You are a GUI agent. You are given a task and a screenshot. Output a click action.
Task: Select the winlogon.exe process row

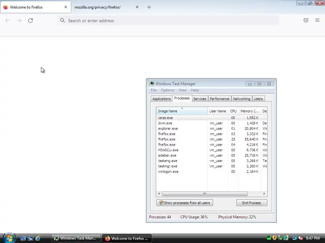click(x=212, y=171)
